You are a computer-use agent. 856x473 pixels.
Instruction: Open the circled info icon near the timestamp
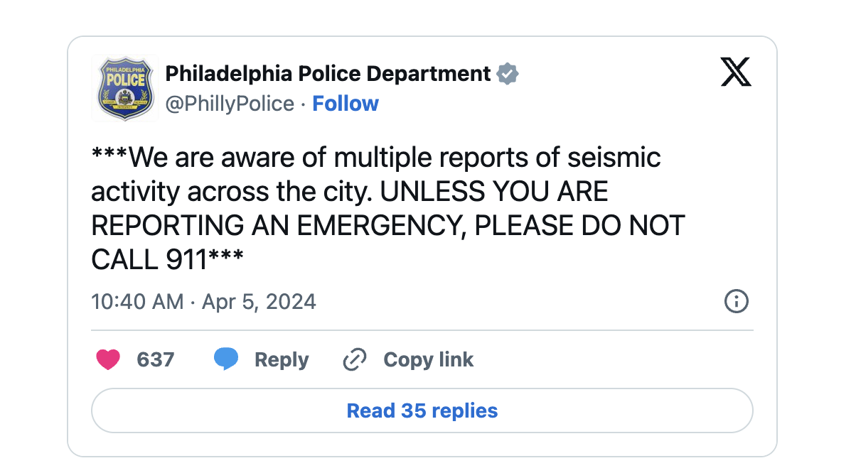point(736,302)
